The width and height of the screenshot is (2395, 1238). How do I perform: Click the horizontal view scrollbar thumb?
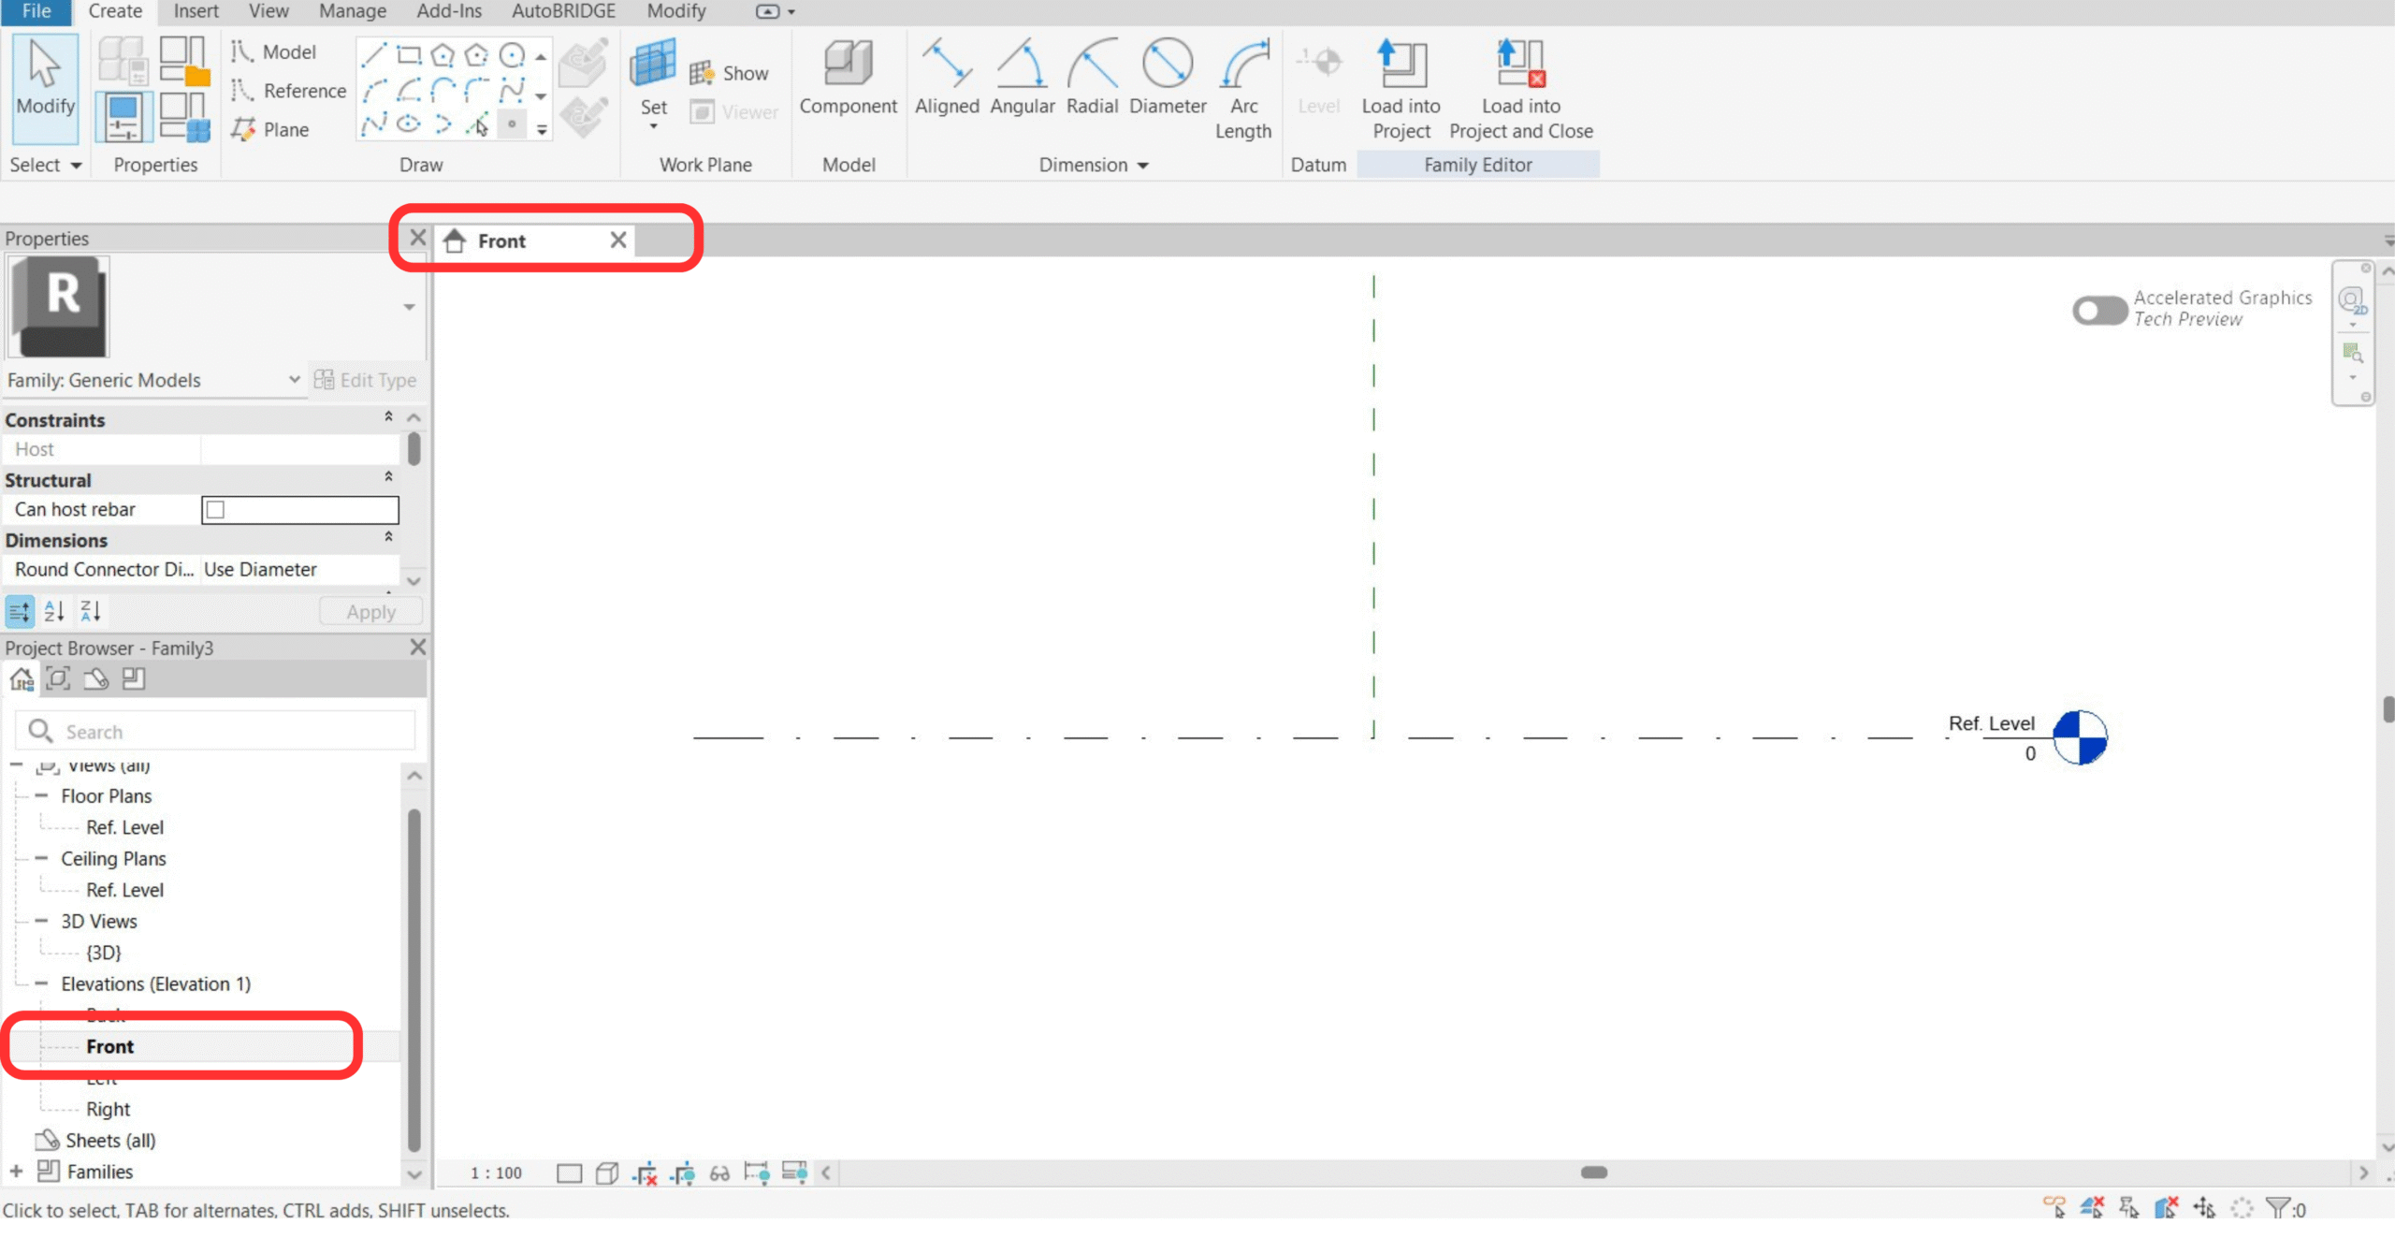pos(1593,1173)
